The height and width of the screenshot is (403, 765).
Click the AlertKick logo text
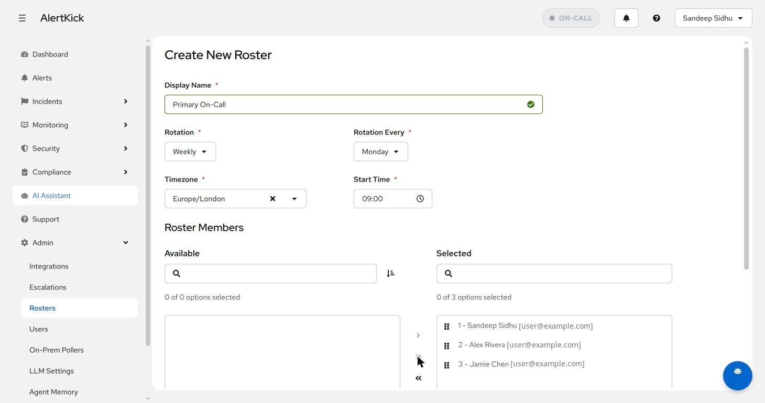(x=62, y=18)
